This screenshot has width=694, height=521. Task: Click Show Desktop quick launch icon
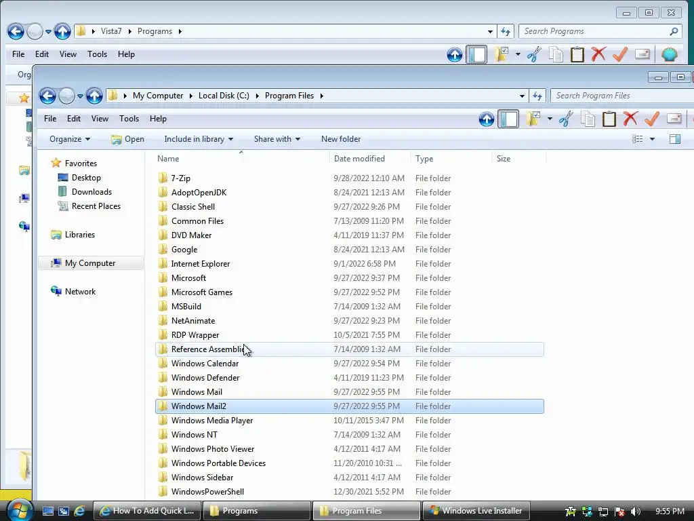coord(48,511)
